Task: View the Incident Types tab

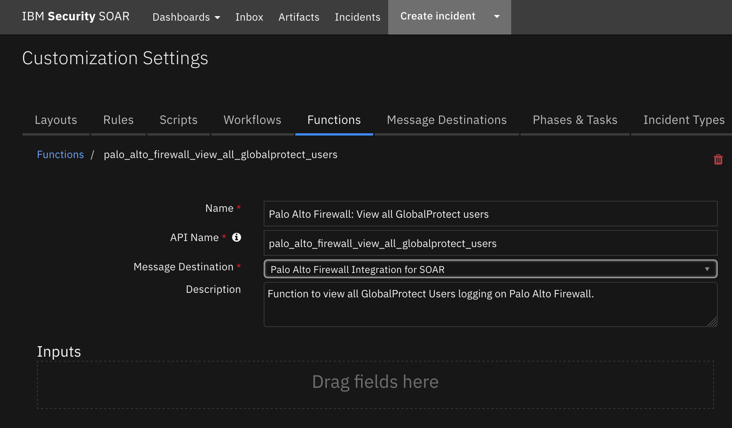Action: tap(684, 120)
